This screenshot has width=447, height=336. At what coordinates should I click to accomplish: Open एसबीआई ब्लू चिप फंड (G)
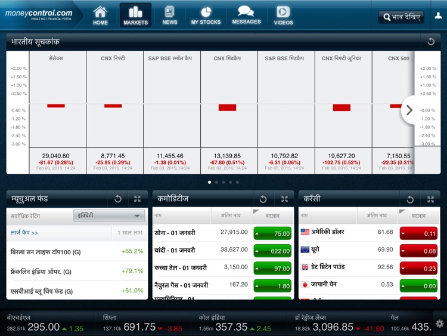[x=77, y=291]
